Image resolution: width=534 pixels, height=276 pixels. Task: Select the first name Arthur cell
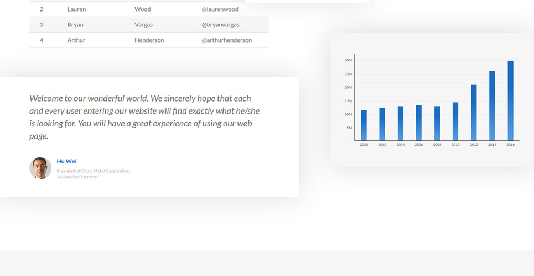(76, 40)
